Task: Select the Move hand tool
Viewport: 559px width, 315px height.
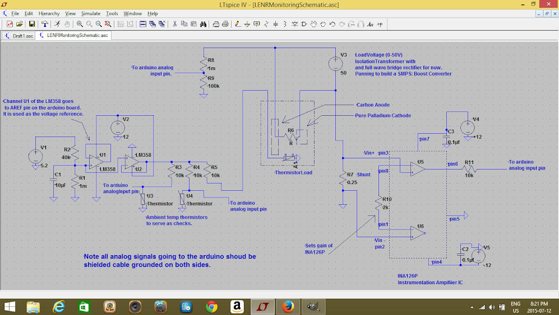Action: click(x=313, y=24)
